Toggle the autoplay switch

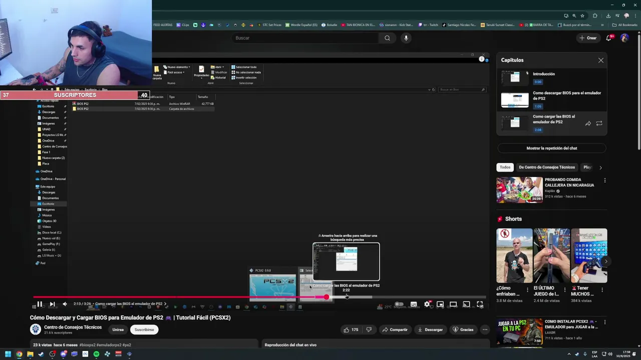pos(399,304)
